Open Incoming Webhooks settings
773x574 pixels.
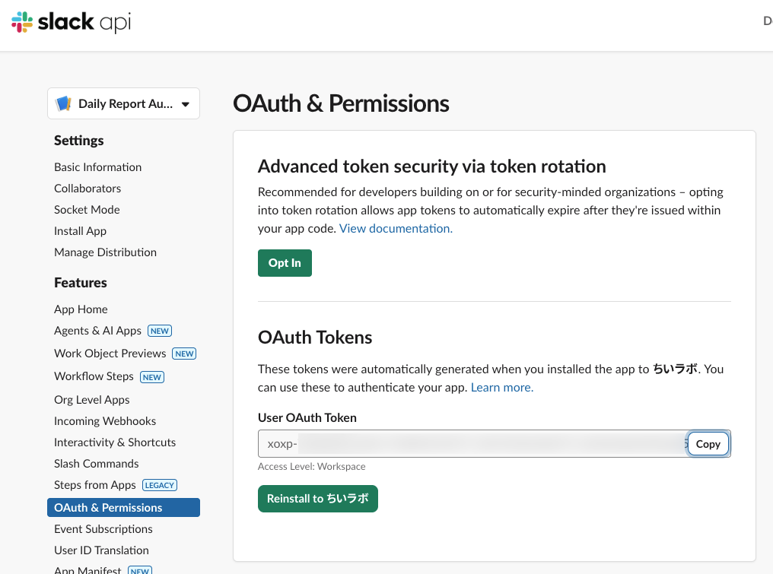coord(104,420)
